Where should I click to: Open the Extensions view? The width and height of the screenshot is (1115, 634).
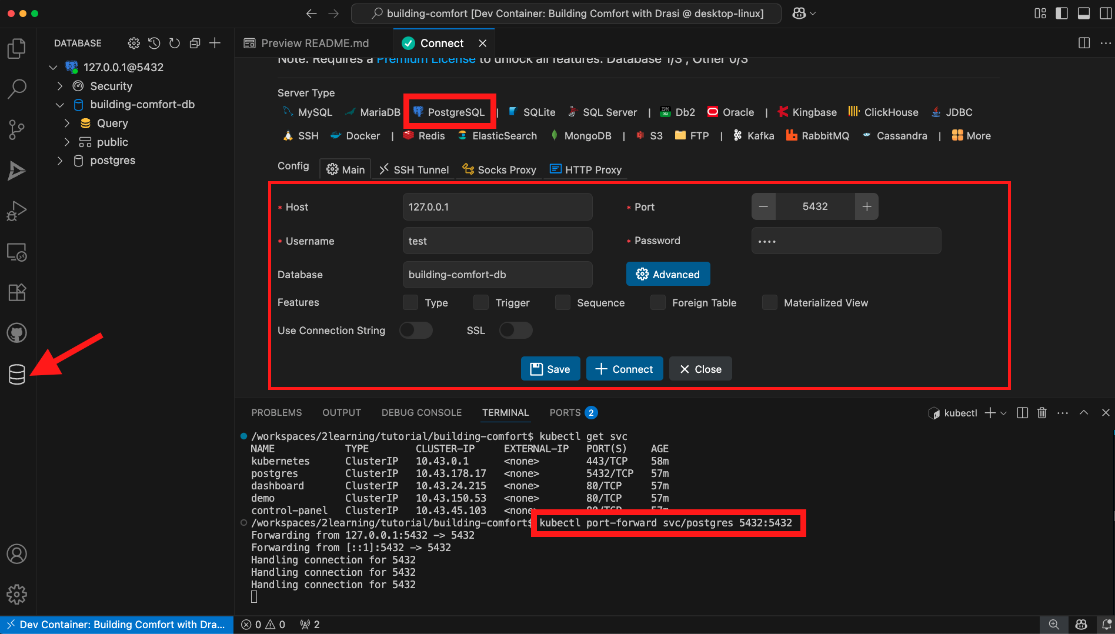tap(16, 292)
